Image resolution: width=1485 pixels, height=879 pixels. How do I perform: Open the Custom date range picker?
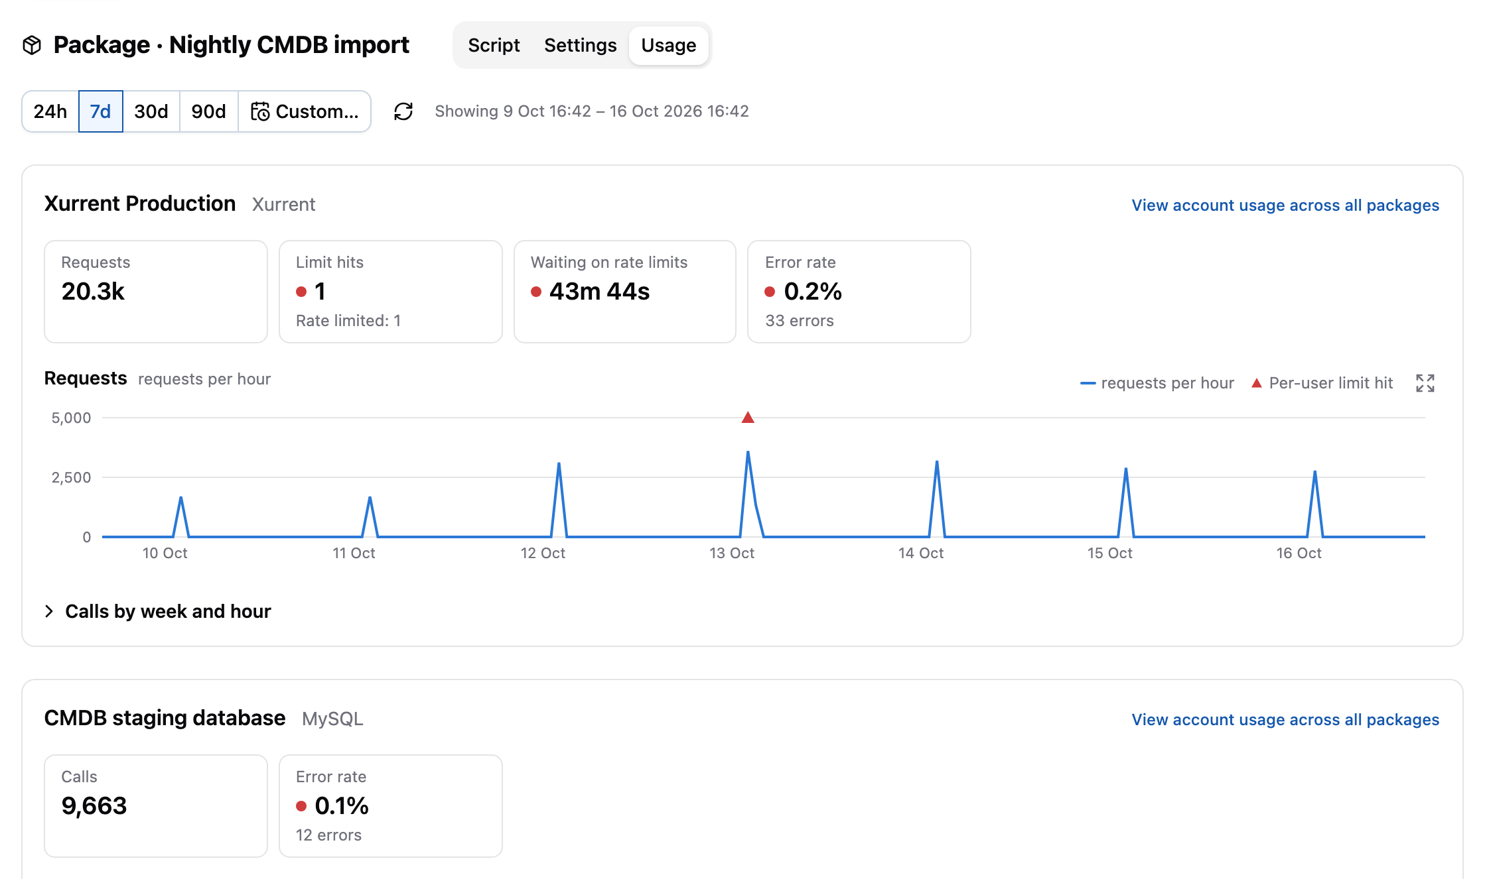[x=305, y=111]
